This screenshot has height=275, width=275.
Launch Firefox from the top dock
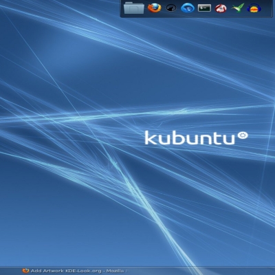pyautogui.click(x=155, y=8)
